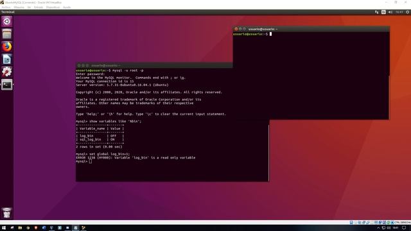
Task: Open System Settings gear-and-wrench launcher icon
Action: [7, 72]
